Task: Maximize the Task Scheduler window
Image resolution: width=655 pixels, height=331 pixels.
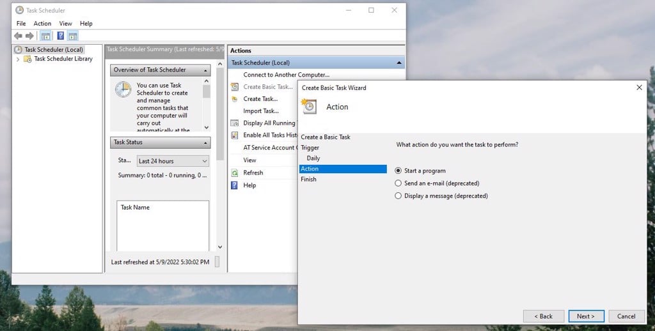Action: point(371,10)
